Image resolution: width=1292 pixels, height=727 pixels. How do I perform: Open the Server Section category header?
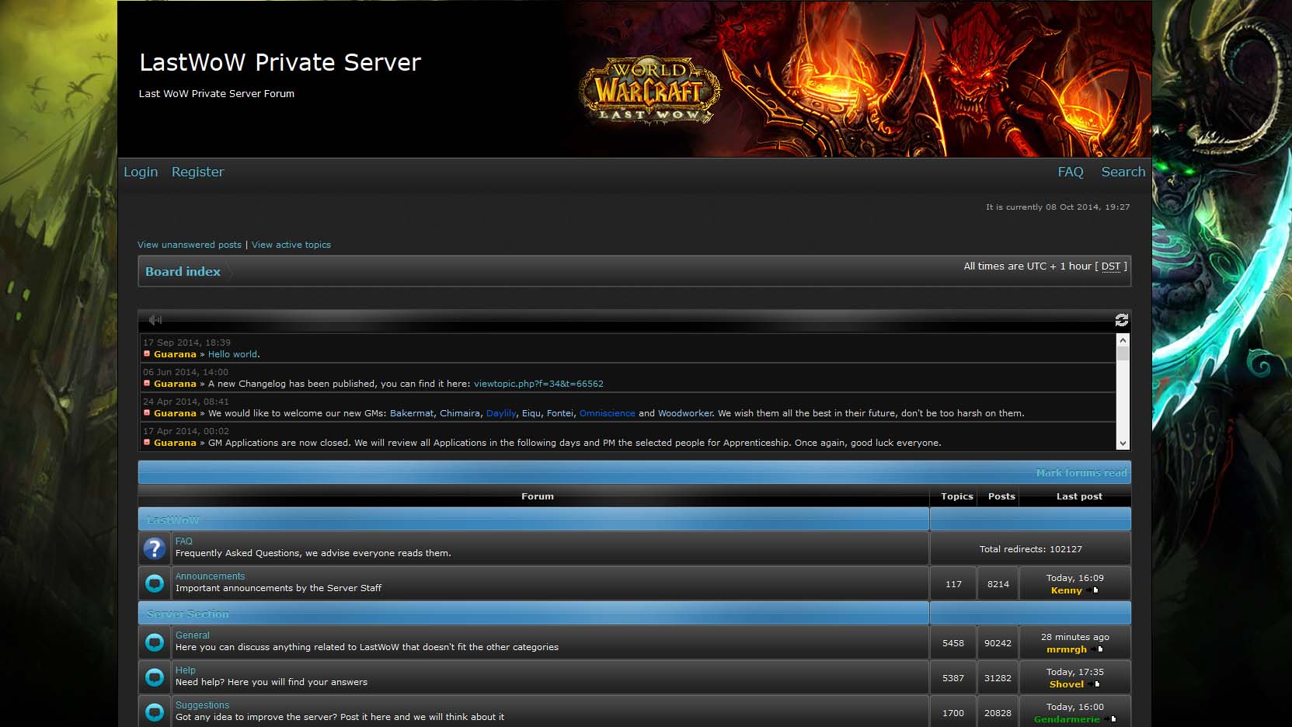tap(187, 614)
